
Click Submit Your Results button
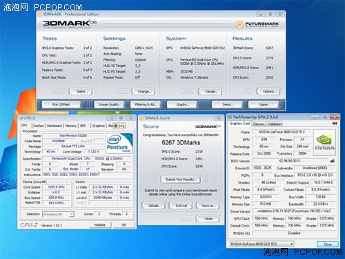(x=181, y=180)
